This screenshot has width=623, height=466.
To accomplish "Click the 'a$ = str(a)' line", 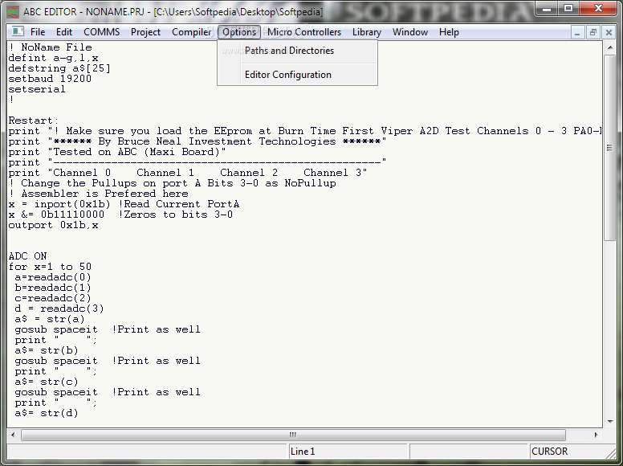I will click(x=50, y=319).
